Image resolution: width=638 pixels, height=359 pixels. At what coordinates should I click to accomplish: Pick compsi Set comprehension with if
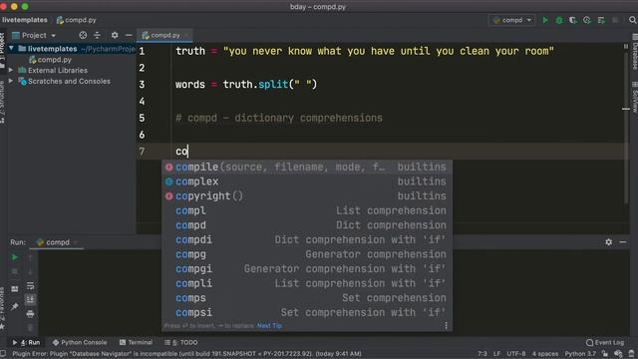click(x=307, y=312)
